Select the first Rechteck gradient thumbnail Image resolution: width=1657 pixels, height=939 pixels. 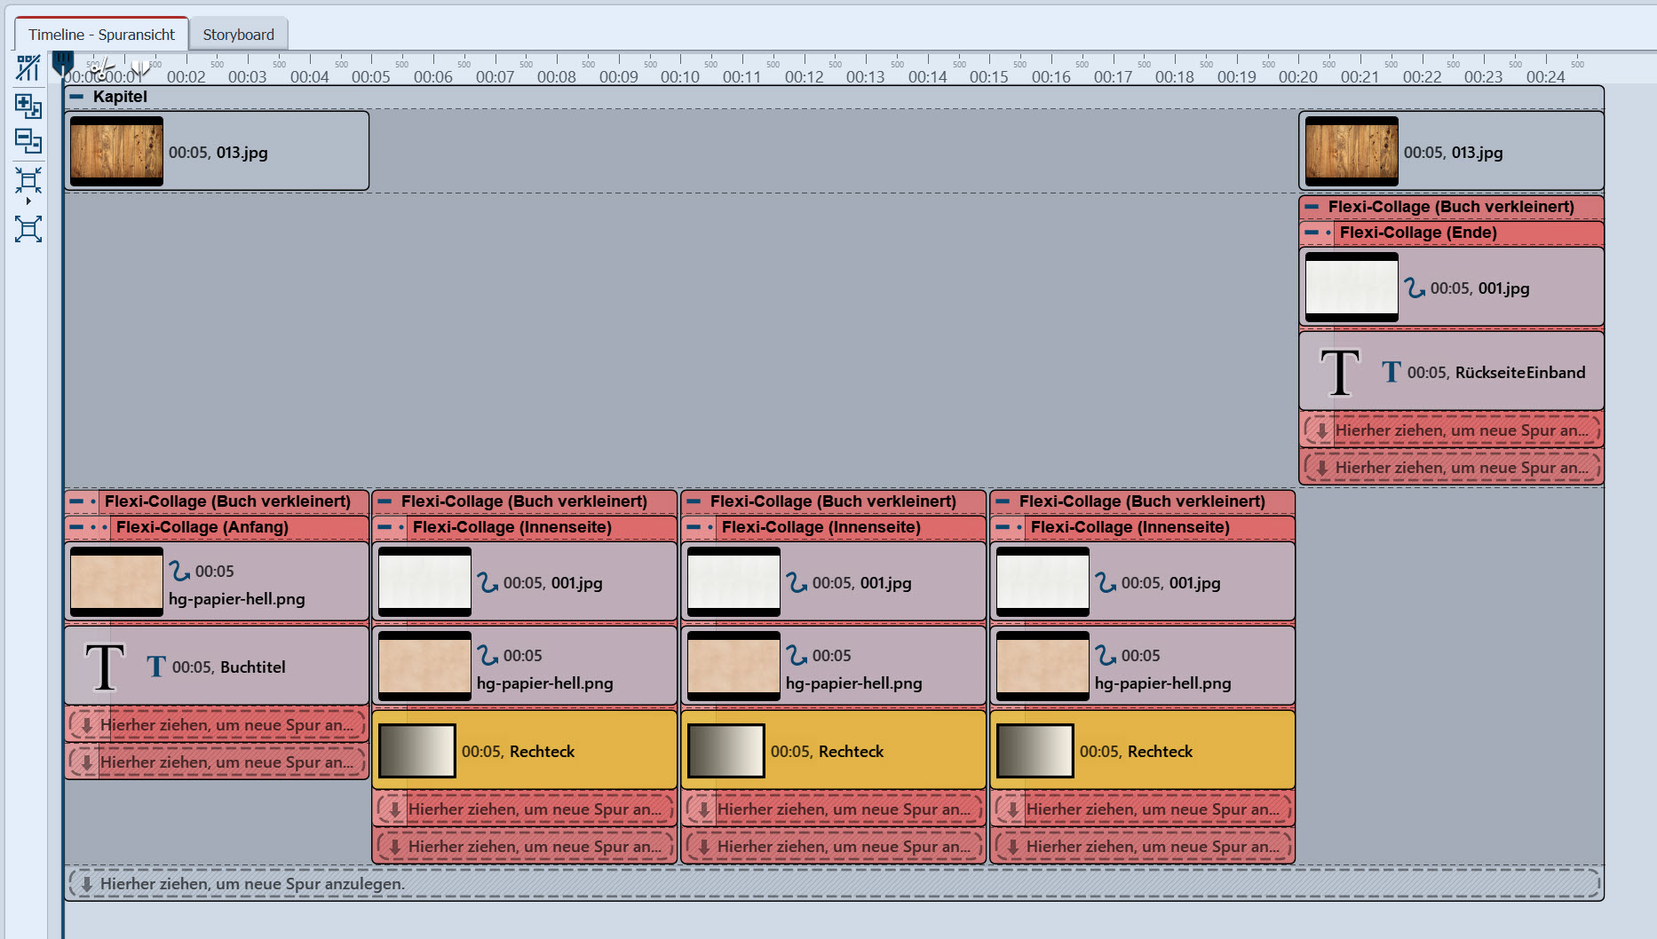coord(417,751)
